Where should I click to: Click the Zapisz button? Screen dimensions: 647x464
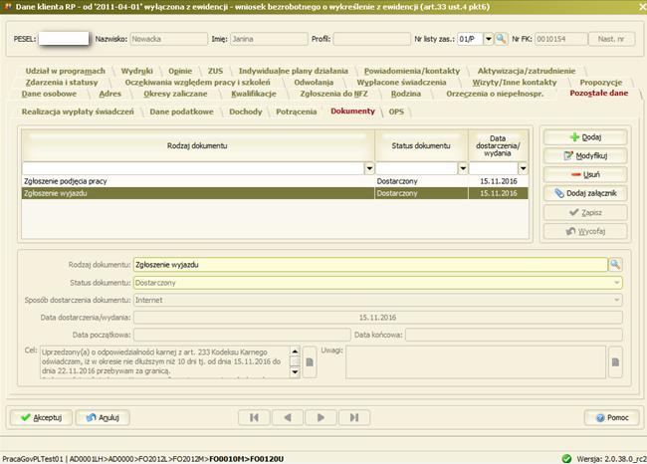tap(585, 213)
